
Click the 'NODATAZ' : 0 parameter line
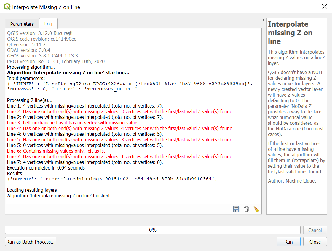75,89
